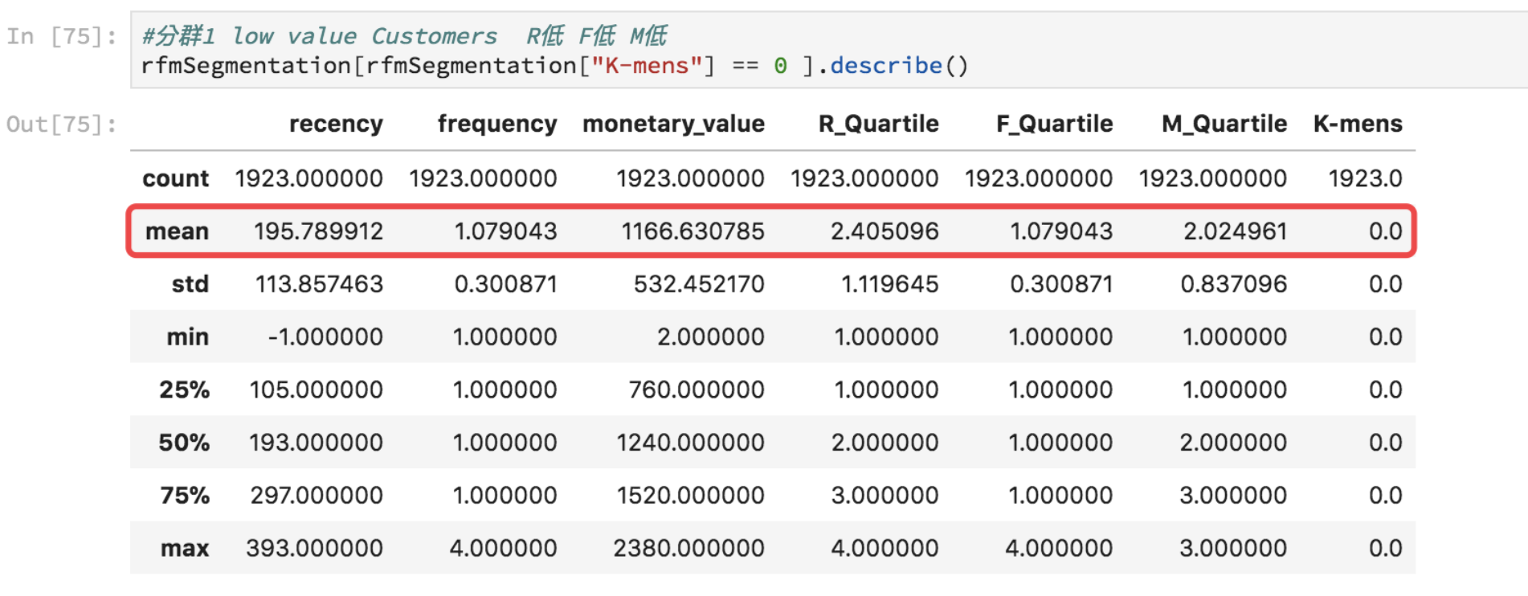Select the 25% M_Quartile cell
This screenshot has height=596, width=1528.
point(1235,390)
